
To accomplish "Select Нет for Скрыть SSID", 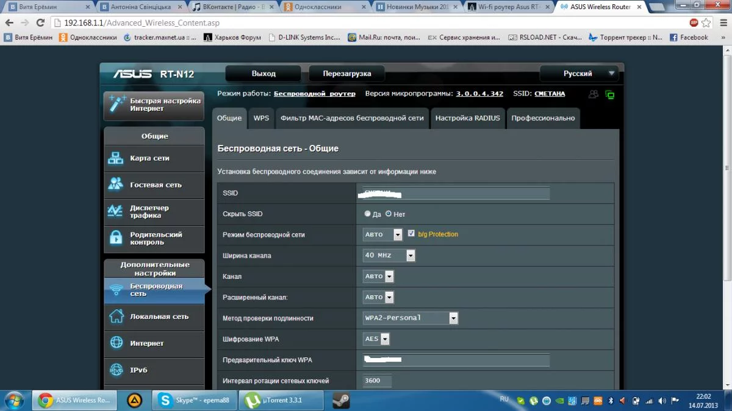I will [x=389, y=214].
